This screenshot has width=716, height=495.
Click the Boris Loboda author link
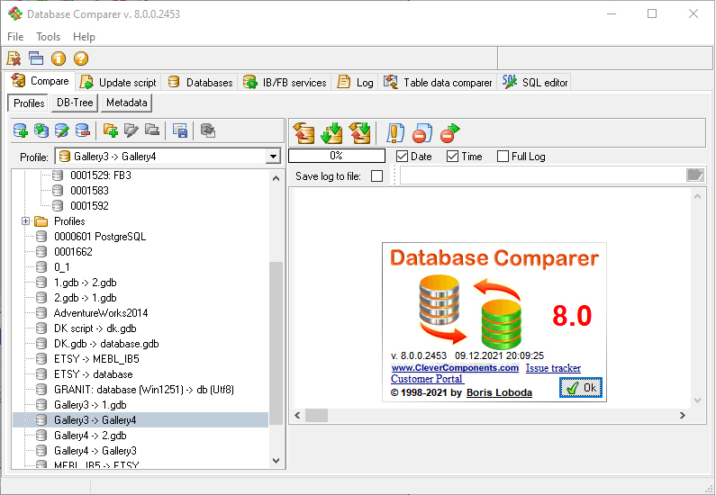pos(499,392)
